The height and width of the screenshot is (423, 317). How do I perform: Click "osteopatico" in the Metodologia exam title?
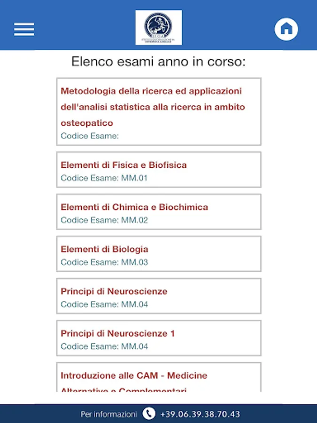pos(87,123)
